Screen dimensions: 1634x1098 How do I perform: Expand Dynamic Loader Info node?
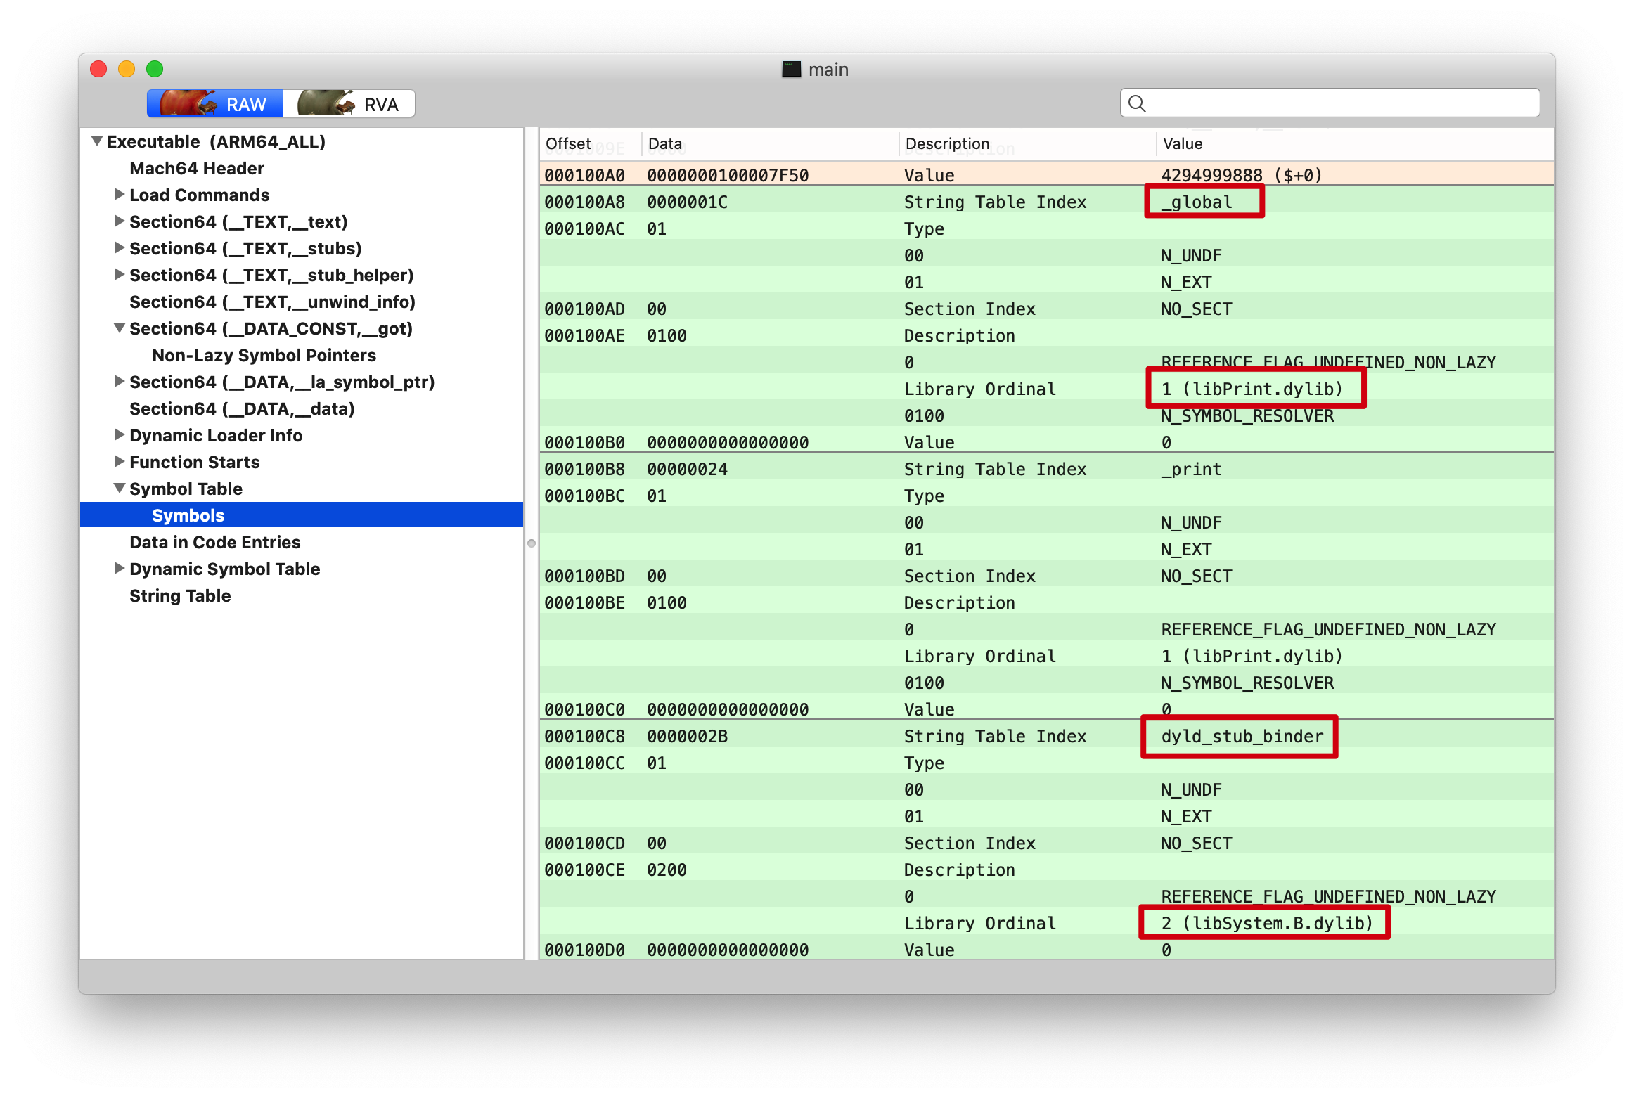click(x=120, y=435)
